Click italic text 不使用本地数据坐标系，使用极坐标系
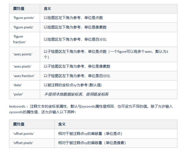This screenshot has height=150, width=194. tap(76, 94)
